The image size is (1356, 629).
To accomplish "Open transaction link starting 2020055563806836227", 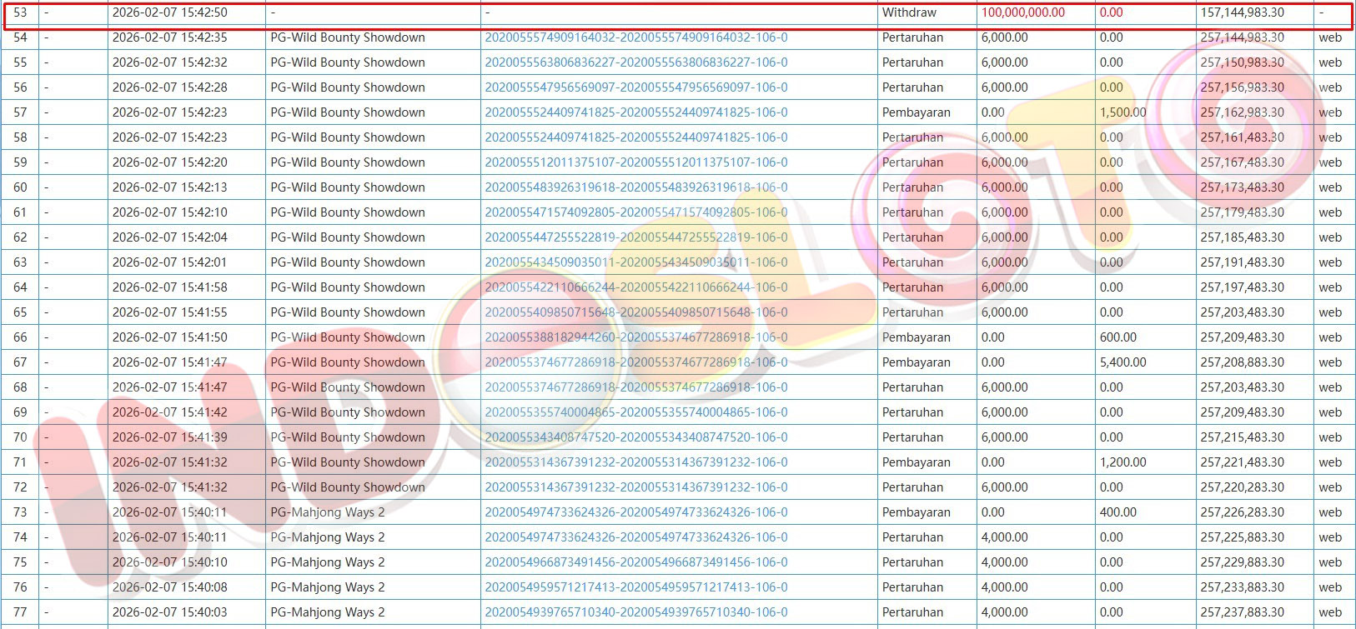I will point(635,62).
